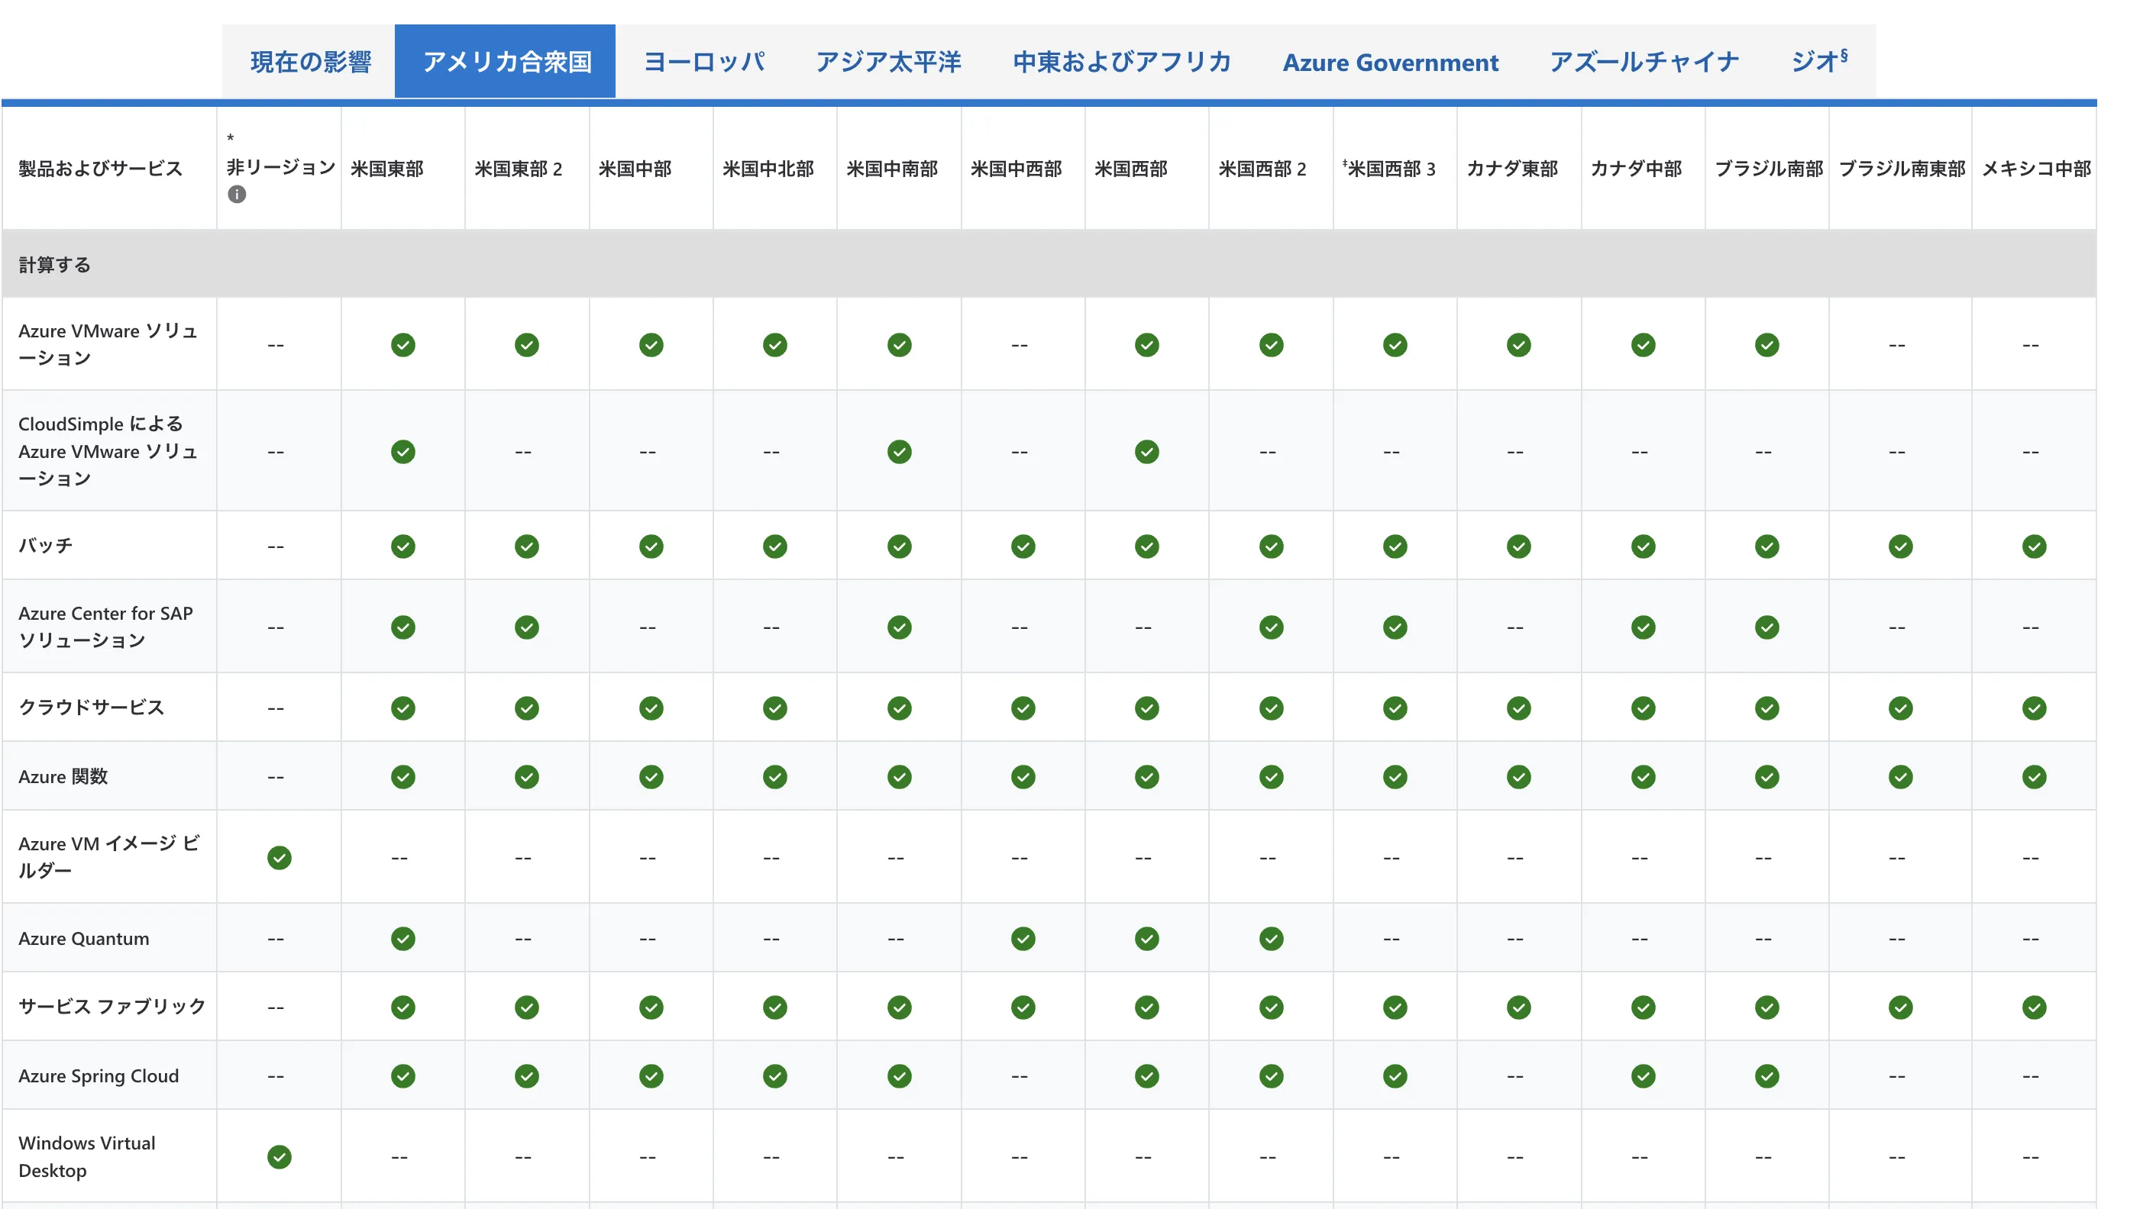Click CloudSimple row checkmark under 米国中南部
The width and height of the screenshot is (2143, 1209).
point(898,452)
